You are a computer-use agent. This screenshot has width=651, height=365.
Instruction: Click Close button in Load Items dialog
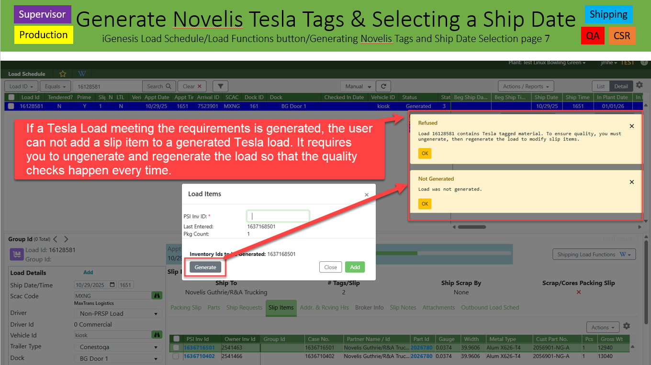tap(331, 267)
